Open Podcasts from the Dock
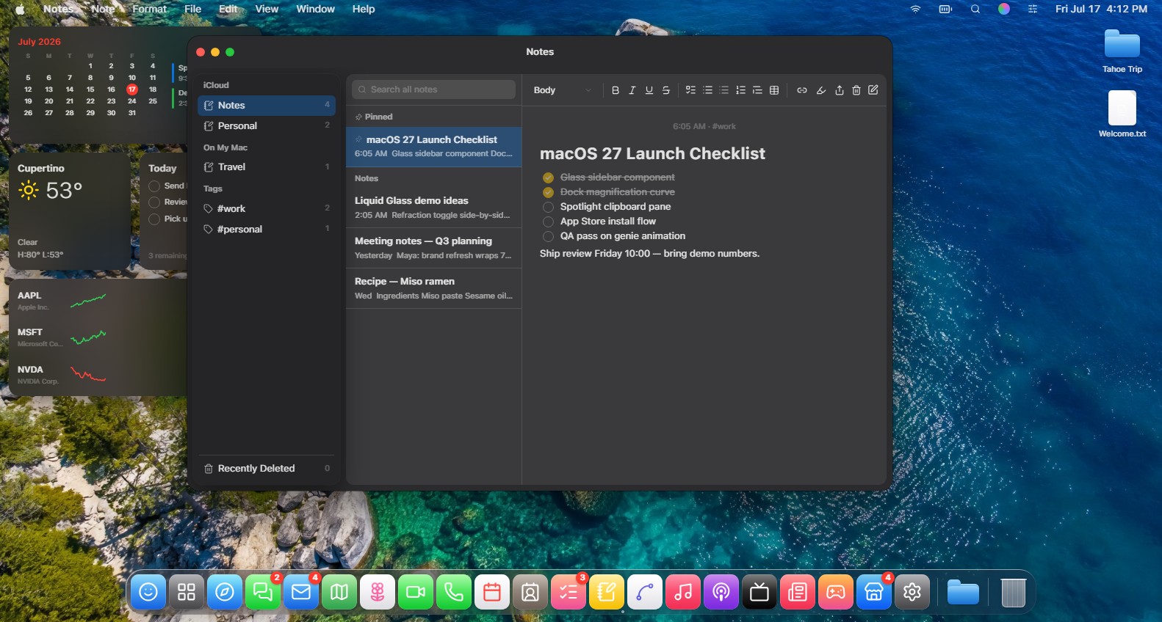Viewport: 1162px width, 622px height. click(721, 592)
